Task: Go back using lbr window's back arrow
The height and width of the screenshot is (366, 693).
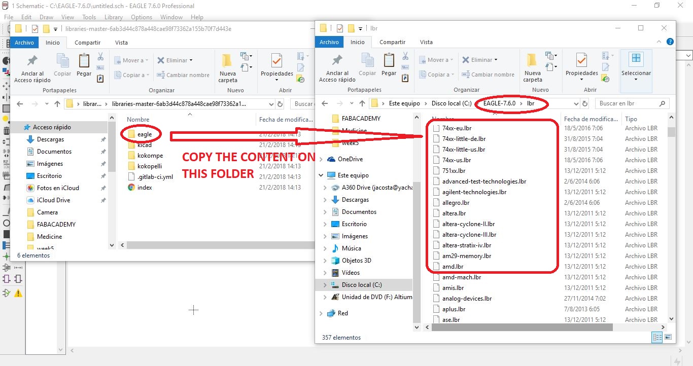Action: (325, 103)
